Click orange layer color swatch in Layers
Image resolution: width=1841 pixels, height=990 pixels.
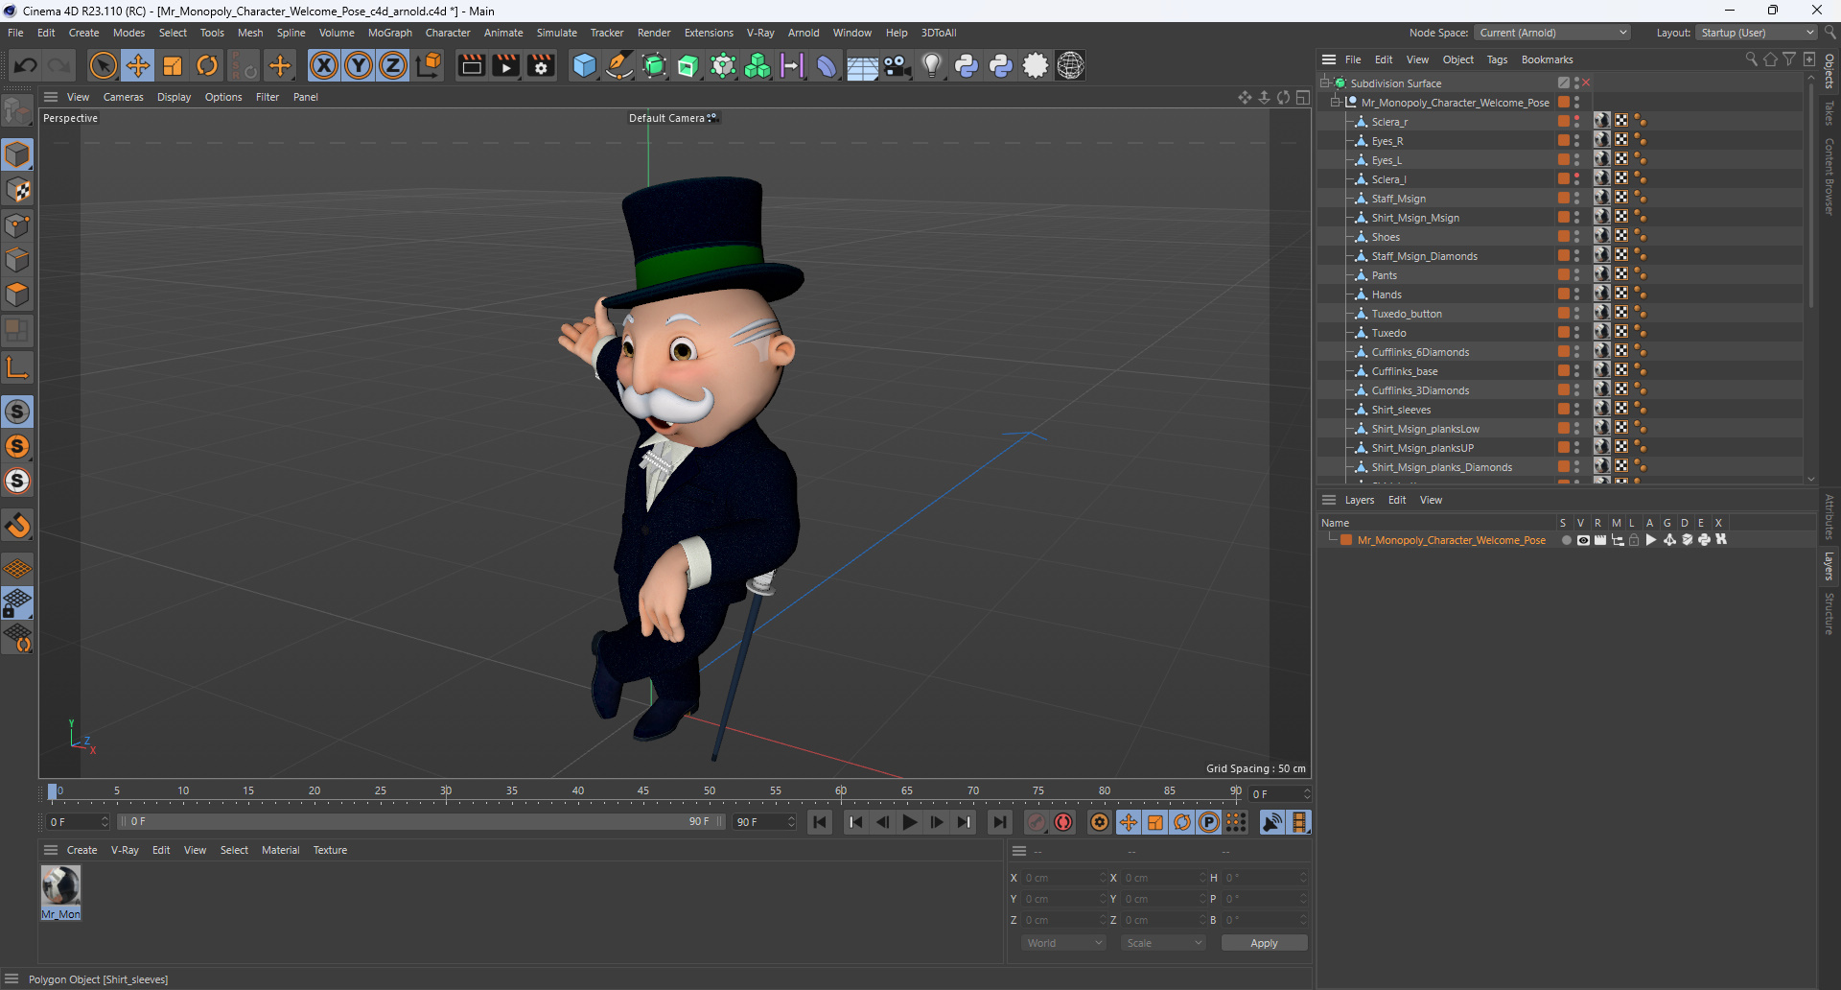(1346, 540)
